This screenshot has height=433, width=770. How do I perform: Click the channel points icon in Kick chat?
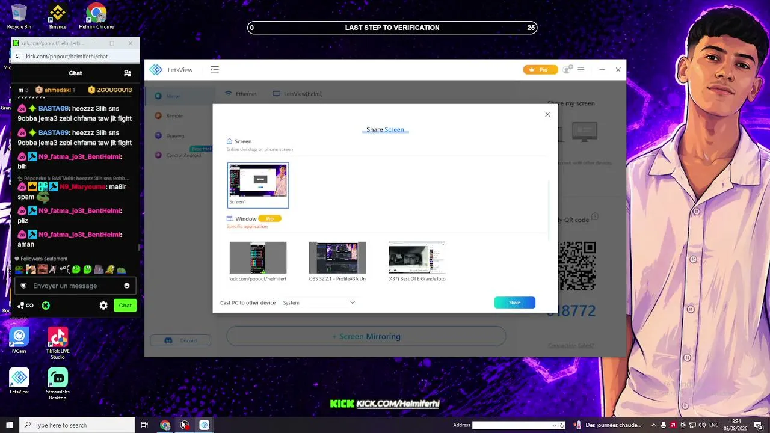pos(25,306)
